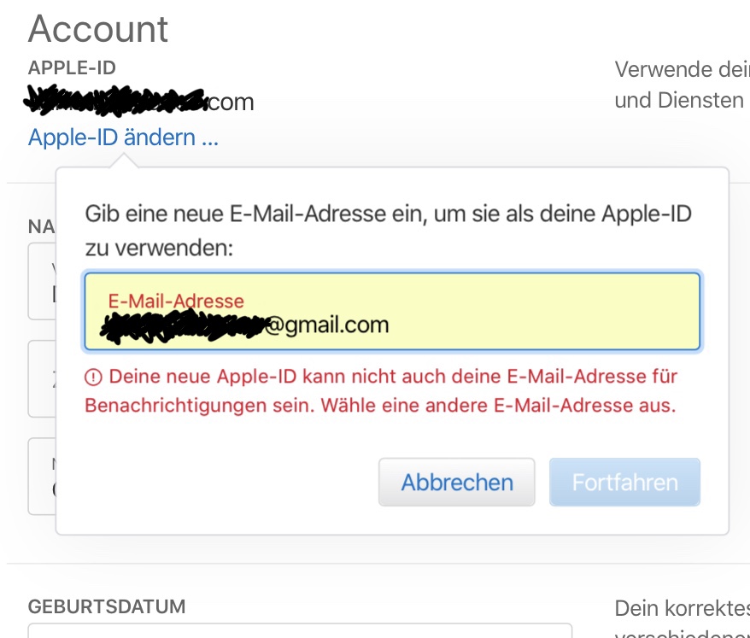Focus the top name field behind the popup
Image resolution: width=750 pixels, height=638 pixels.
pos(42,281)
